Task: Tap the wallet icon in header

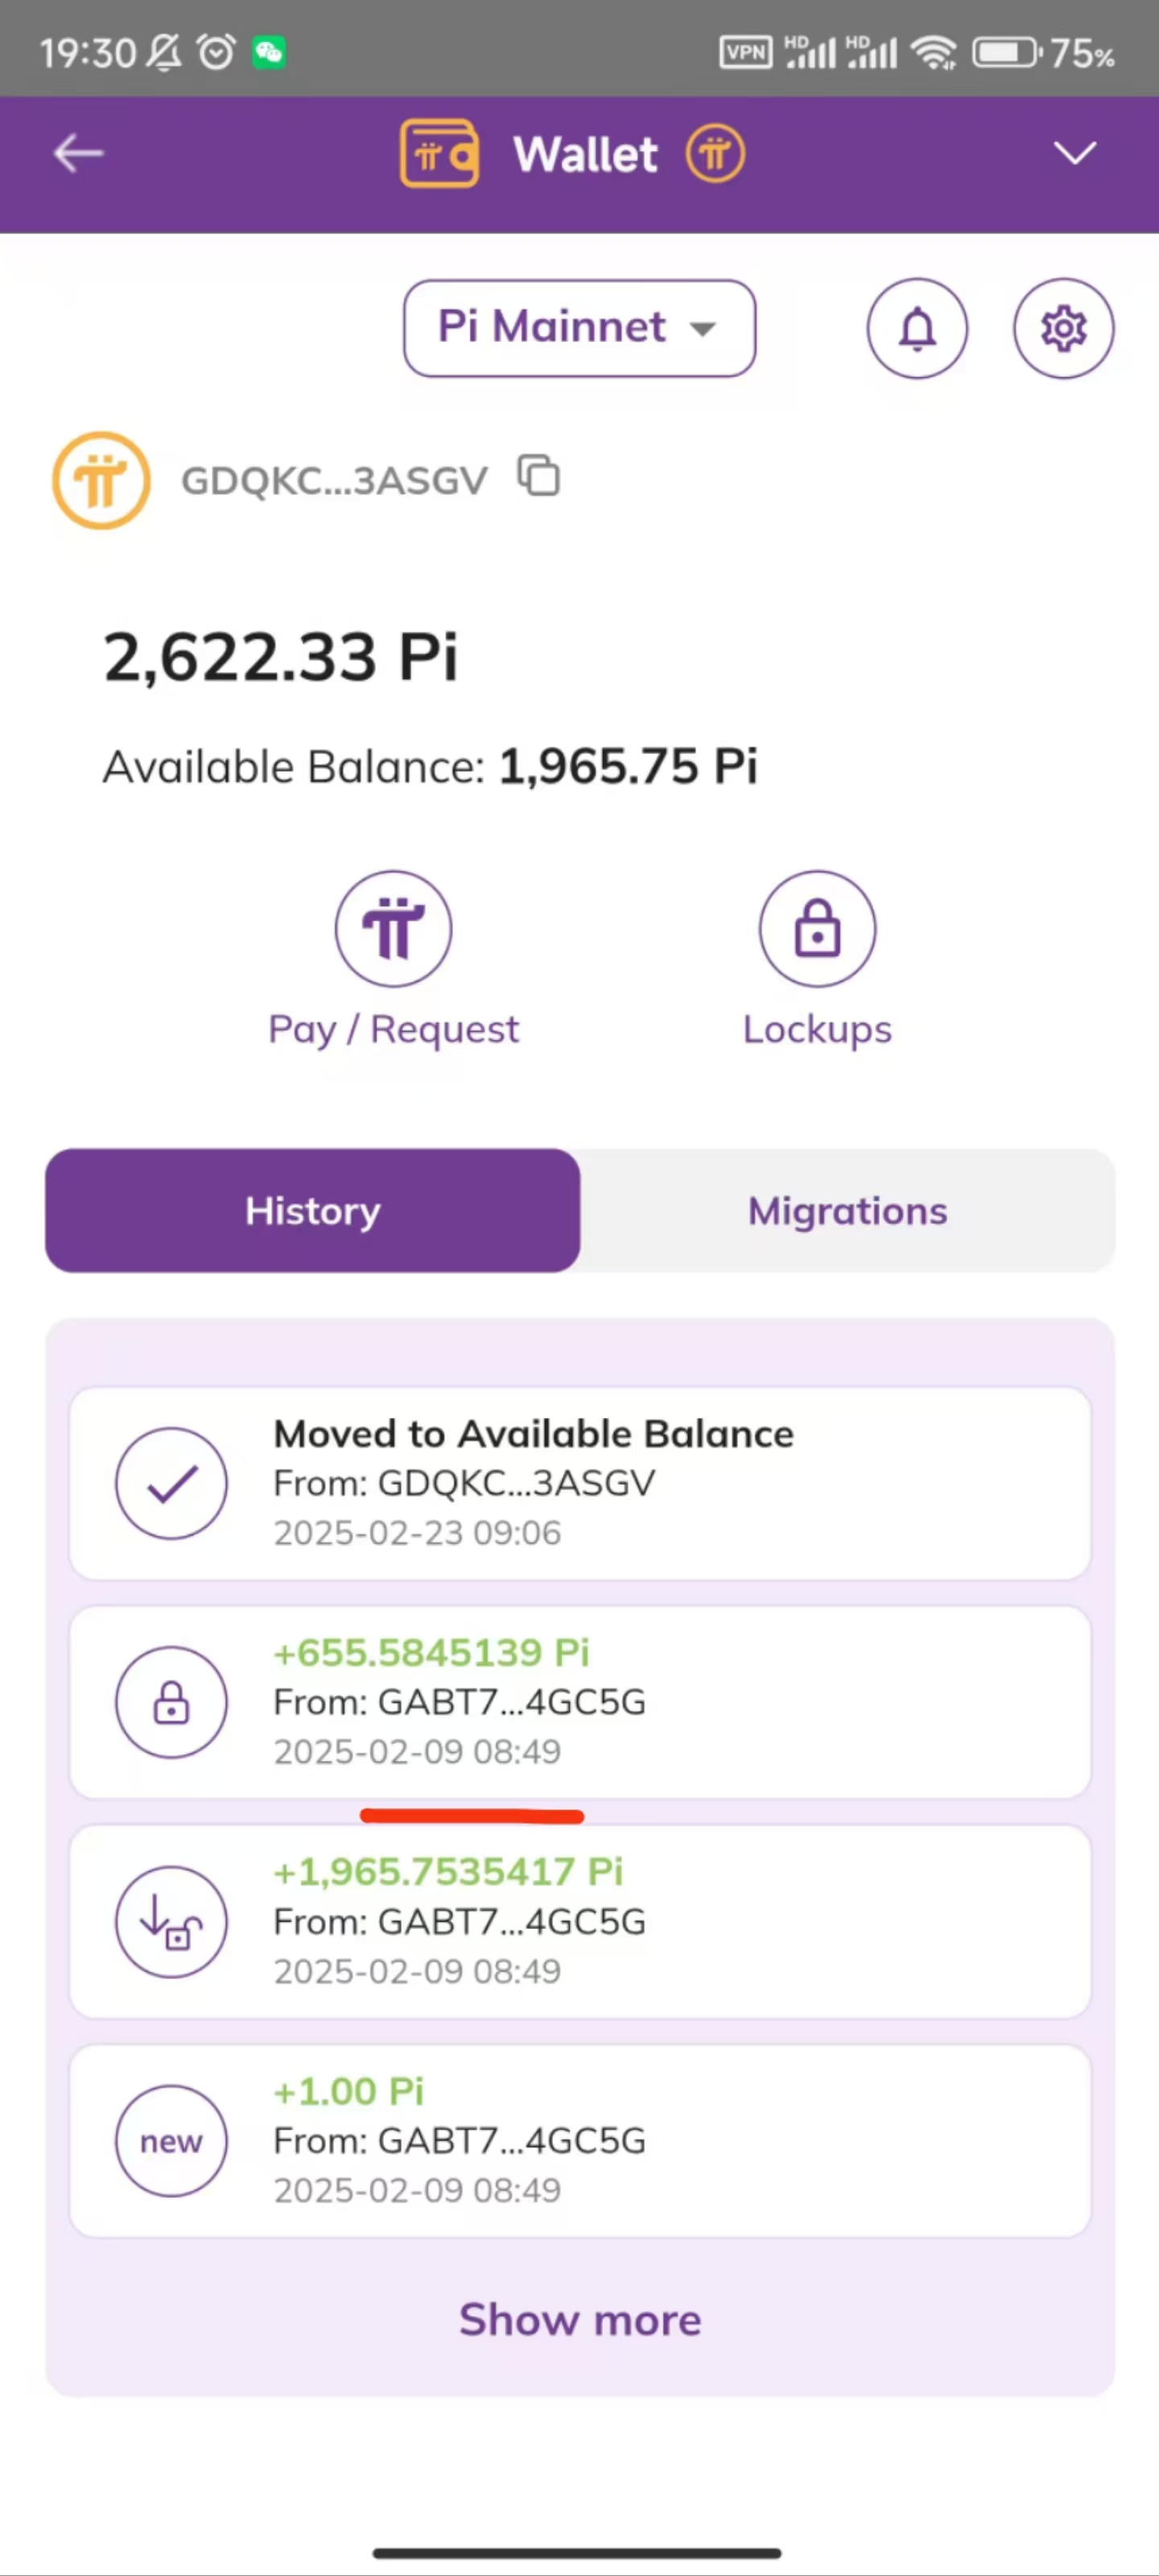Action: 439,154
